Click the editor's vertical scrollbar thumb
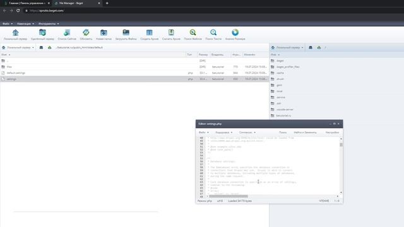The width and height of the screenshot is (404, 227). 341,144
